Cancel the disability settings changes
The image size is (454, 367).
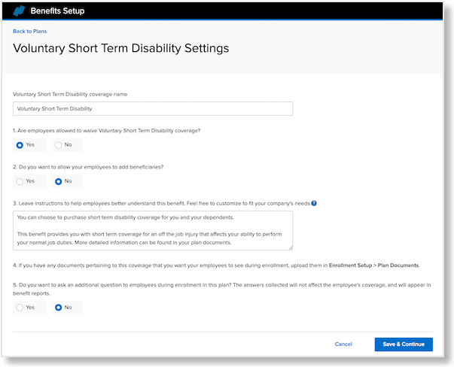(x=343, y=344)
